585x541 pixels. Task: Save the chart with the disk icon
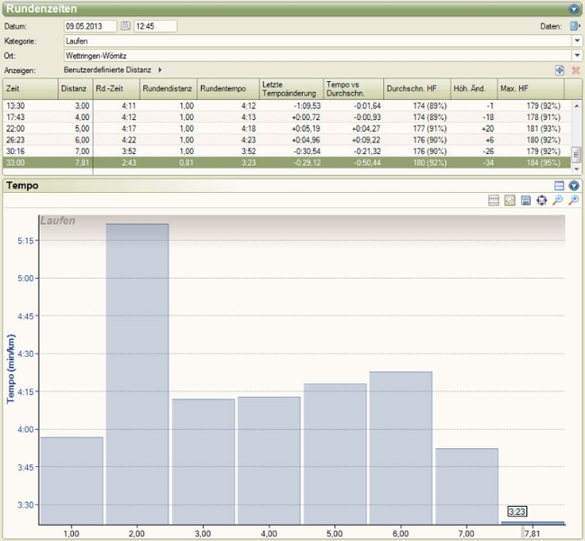click(526, 200)
